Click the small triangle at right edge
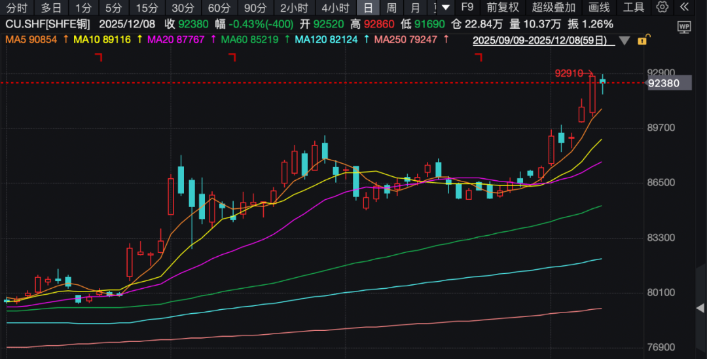This screenshot has width=707, height=359. tap(698, 308)
